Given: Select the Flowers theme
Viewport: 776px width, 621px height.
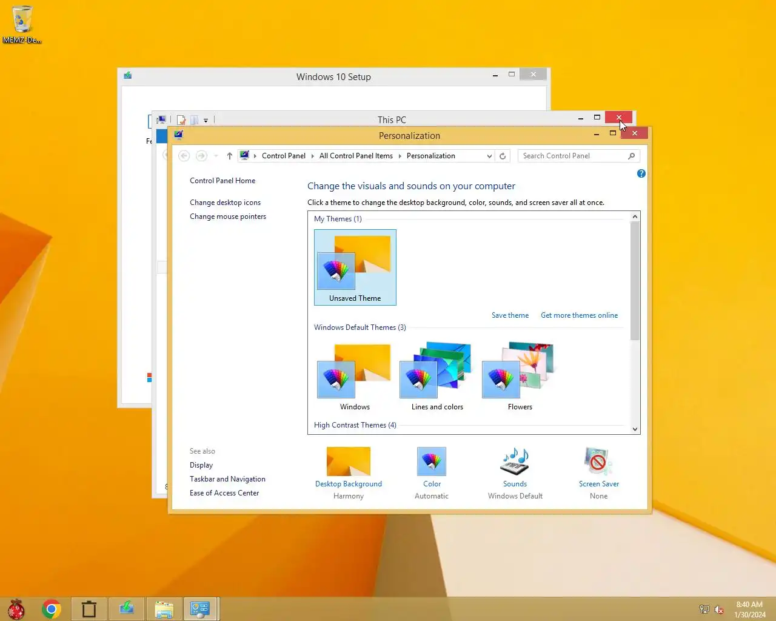Looking at the screenshot, I should coord(520,376).
